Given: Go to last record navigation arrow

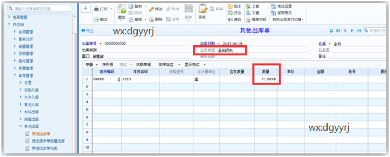Looking at the screenshot, I should click(x=359, y=31).
